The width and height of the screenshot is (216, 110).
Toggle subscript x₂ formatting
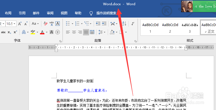(9, 32)
